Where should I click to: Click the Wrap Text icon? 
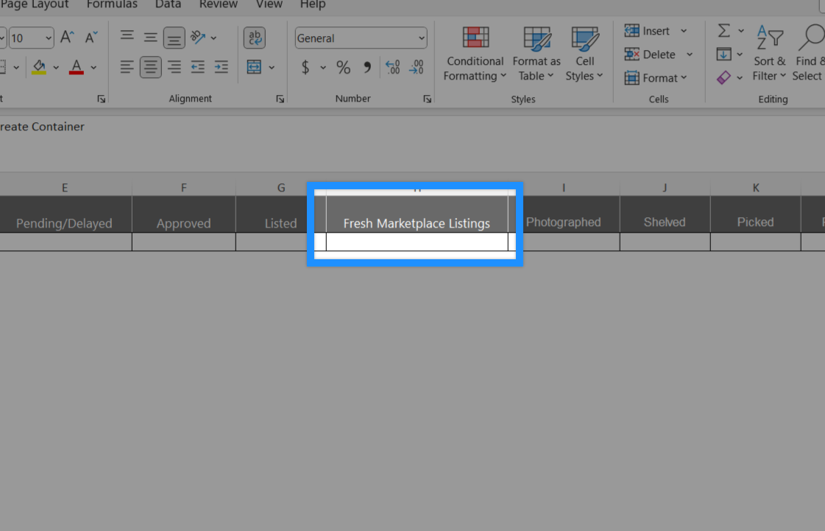pos(254,38)
